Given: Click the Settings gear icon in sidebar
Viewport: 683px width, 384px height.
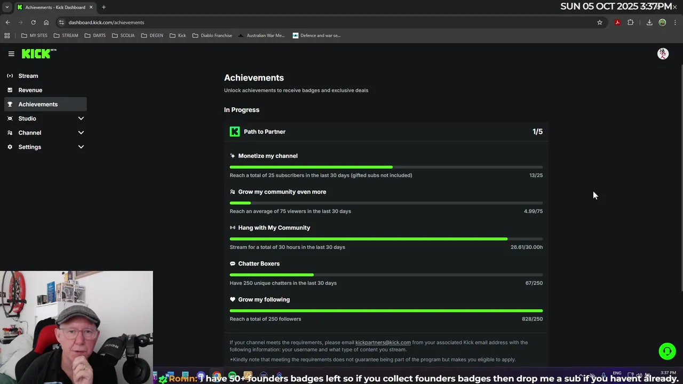Looking at the screenshot, I should pyautogui.click(x=10, y=147).
